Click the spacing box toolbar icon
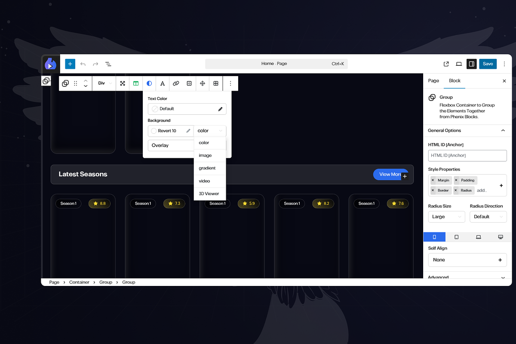 click(x=189, y=83)
